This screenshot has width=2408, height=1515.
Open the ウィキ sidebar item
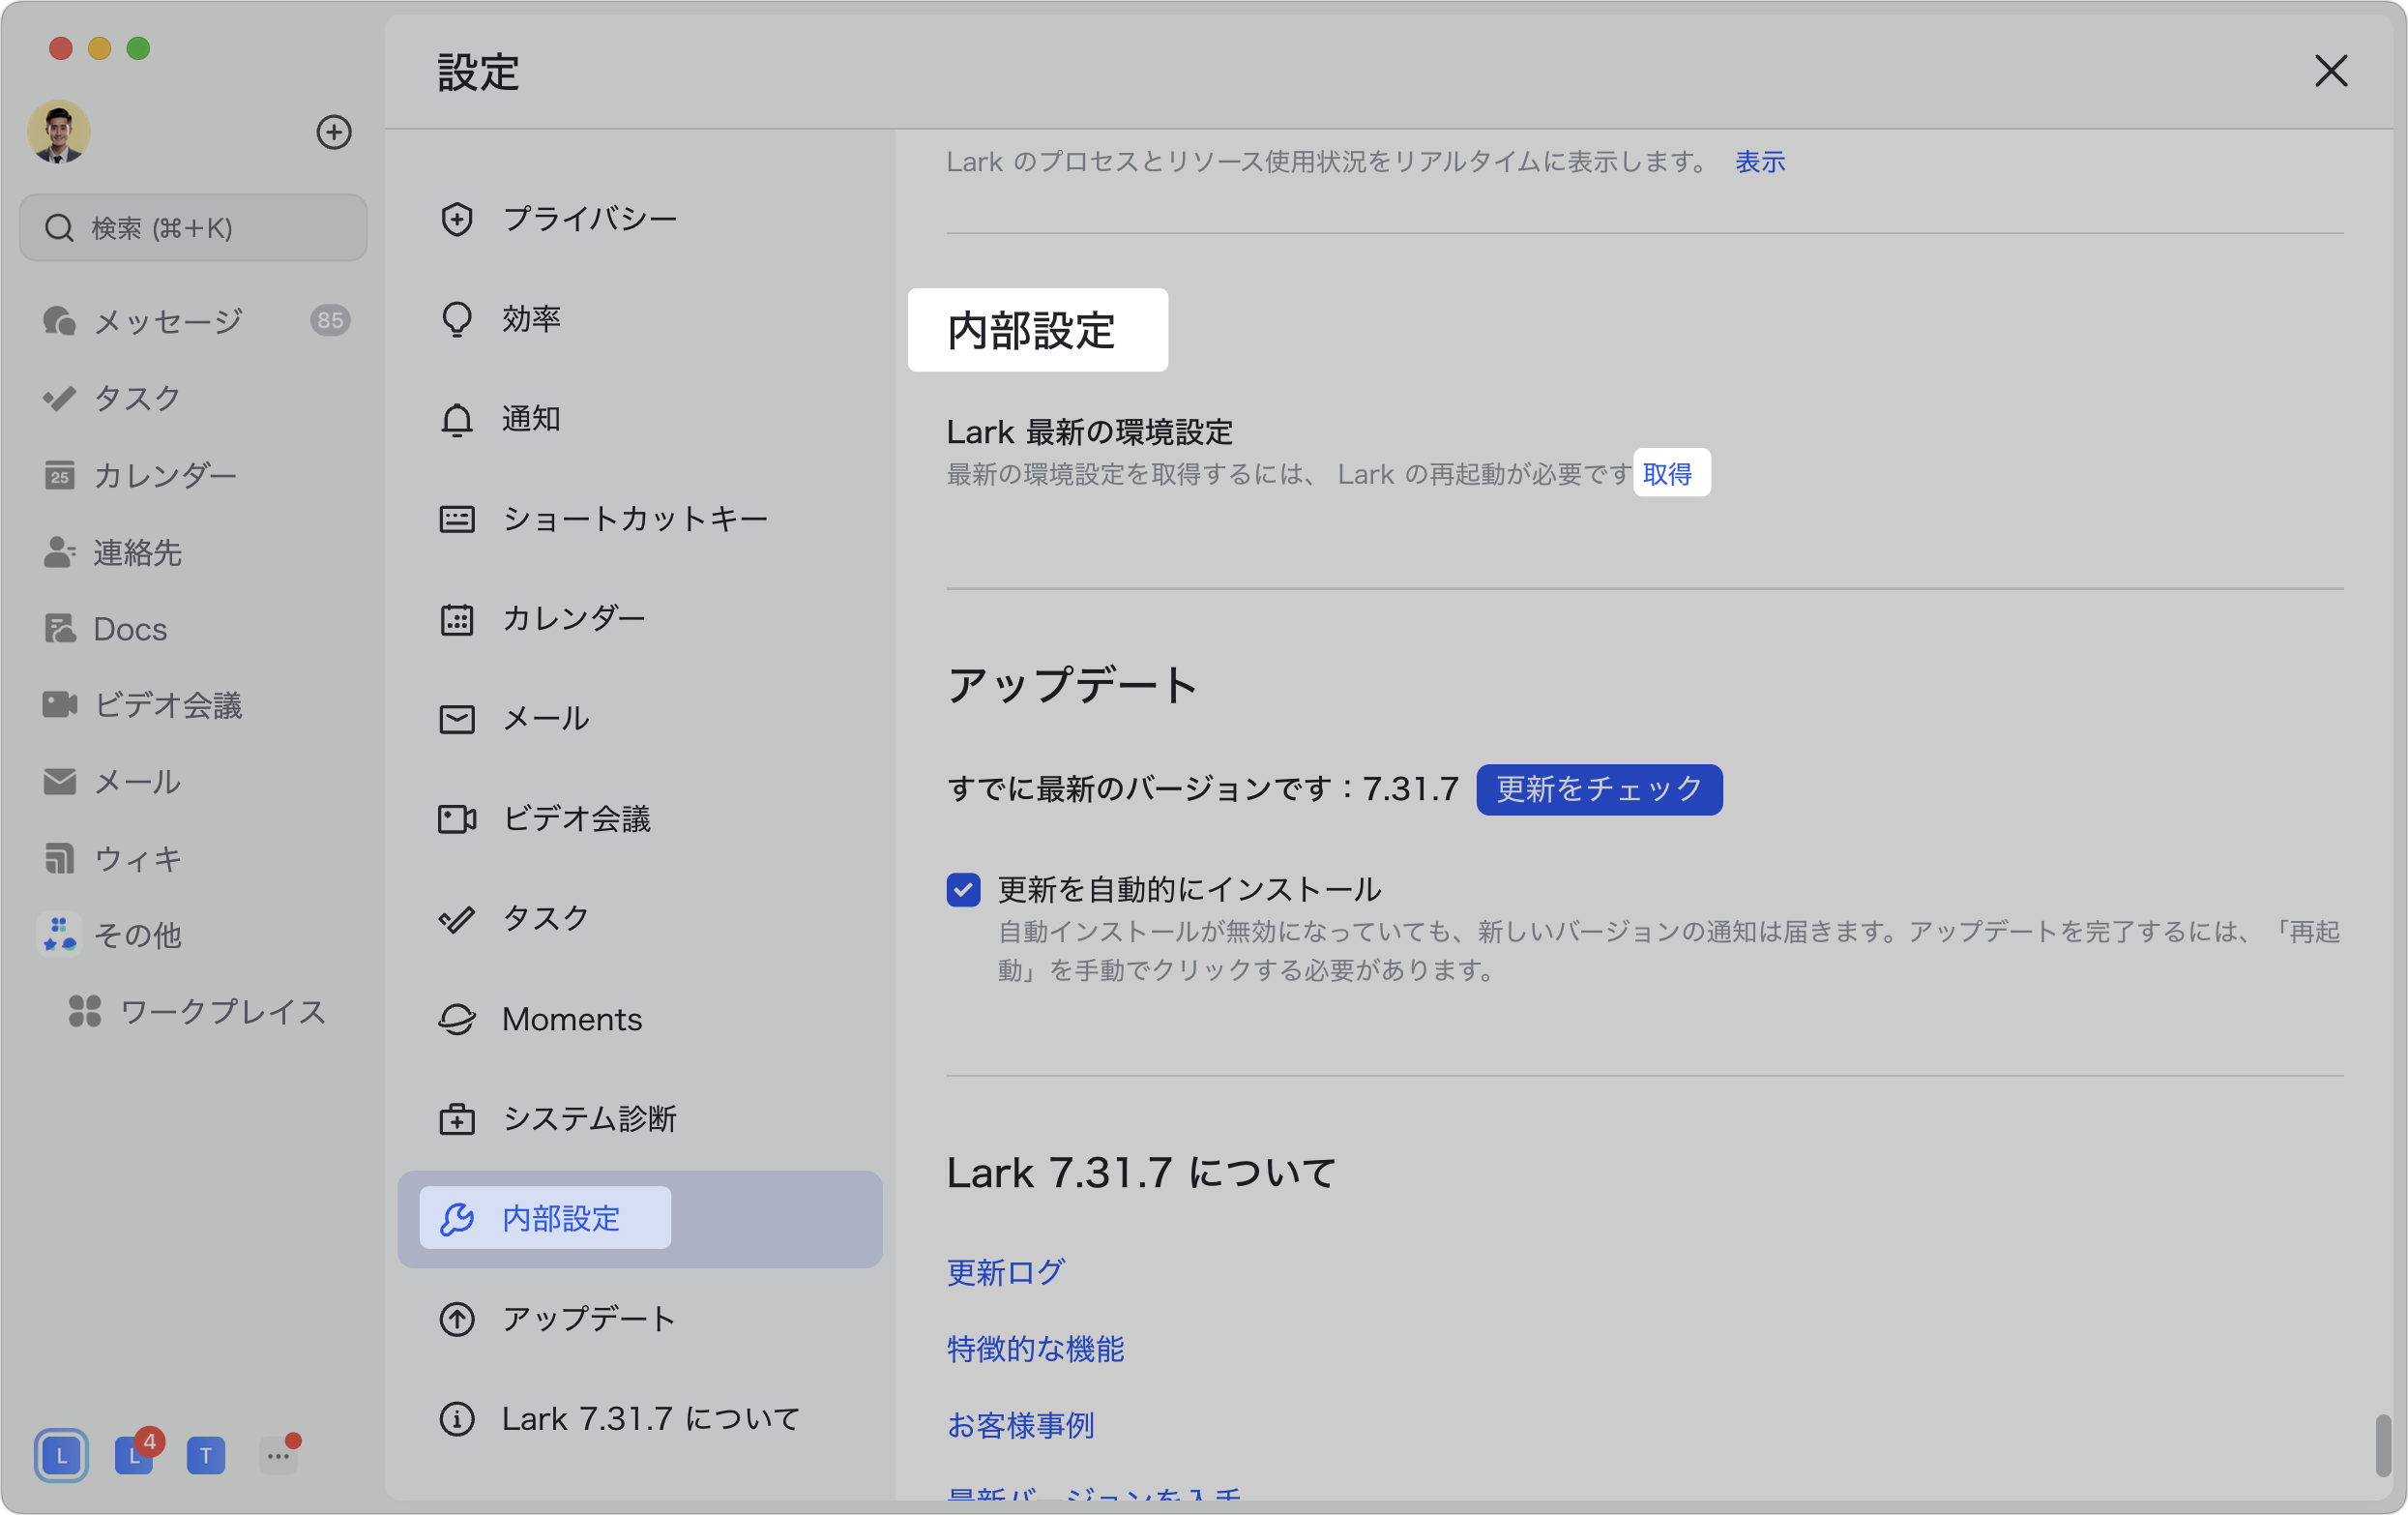click(x=138, y=858)
